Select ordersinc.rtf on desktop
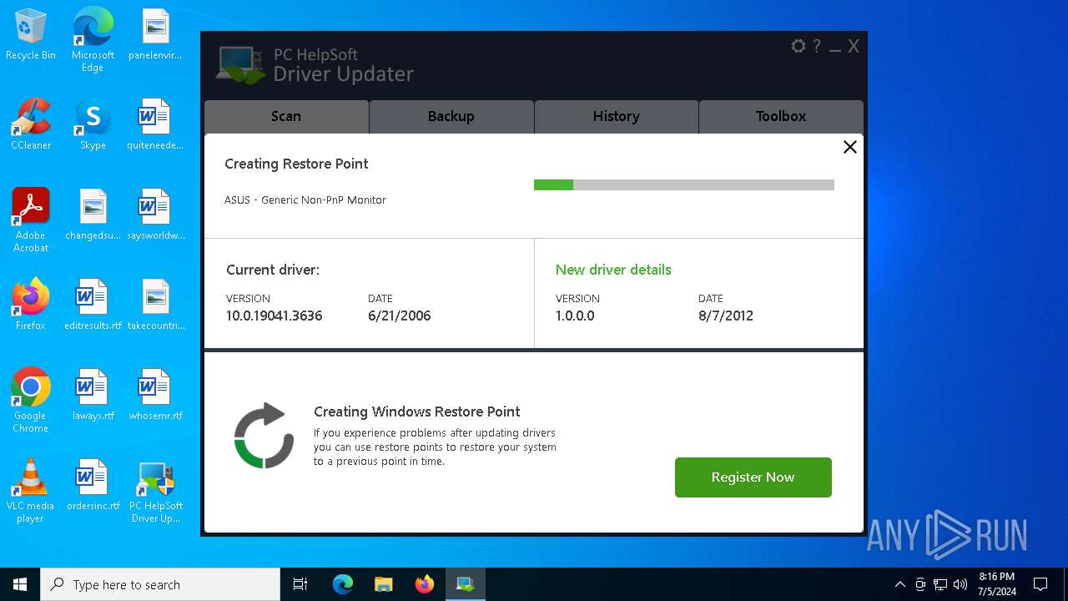This screenshot has height=601, width=1068. [x=93, y=486]
